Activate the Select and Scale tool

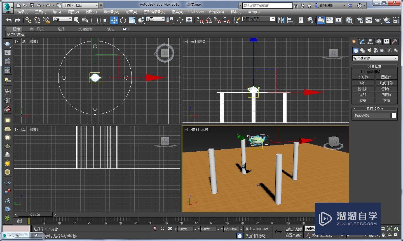tap(132, 20)
